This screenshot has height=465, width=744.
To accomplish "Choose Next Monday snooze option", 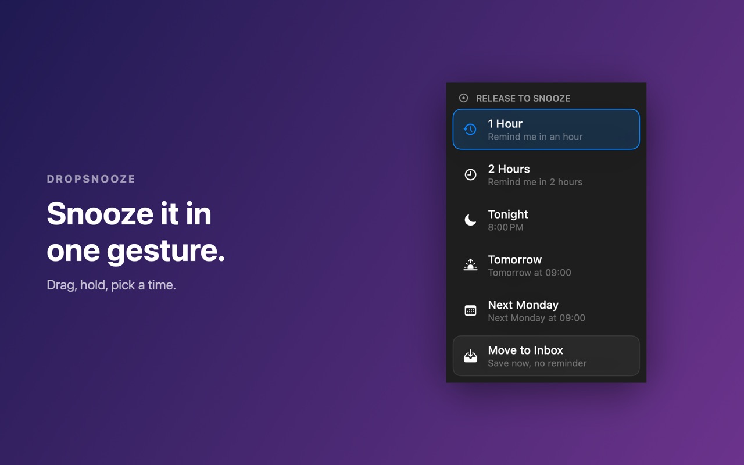I will [x=546, y=310].
